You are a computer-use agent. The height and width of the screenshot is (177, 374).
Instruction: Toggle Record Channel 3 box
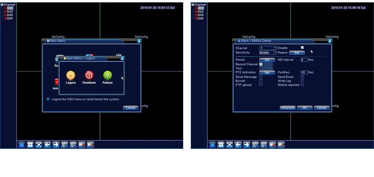point(268,64)
